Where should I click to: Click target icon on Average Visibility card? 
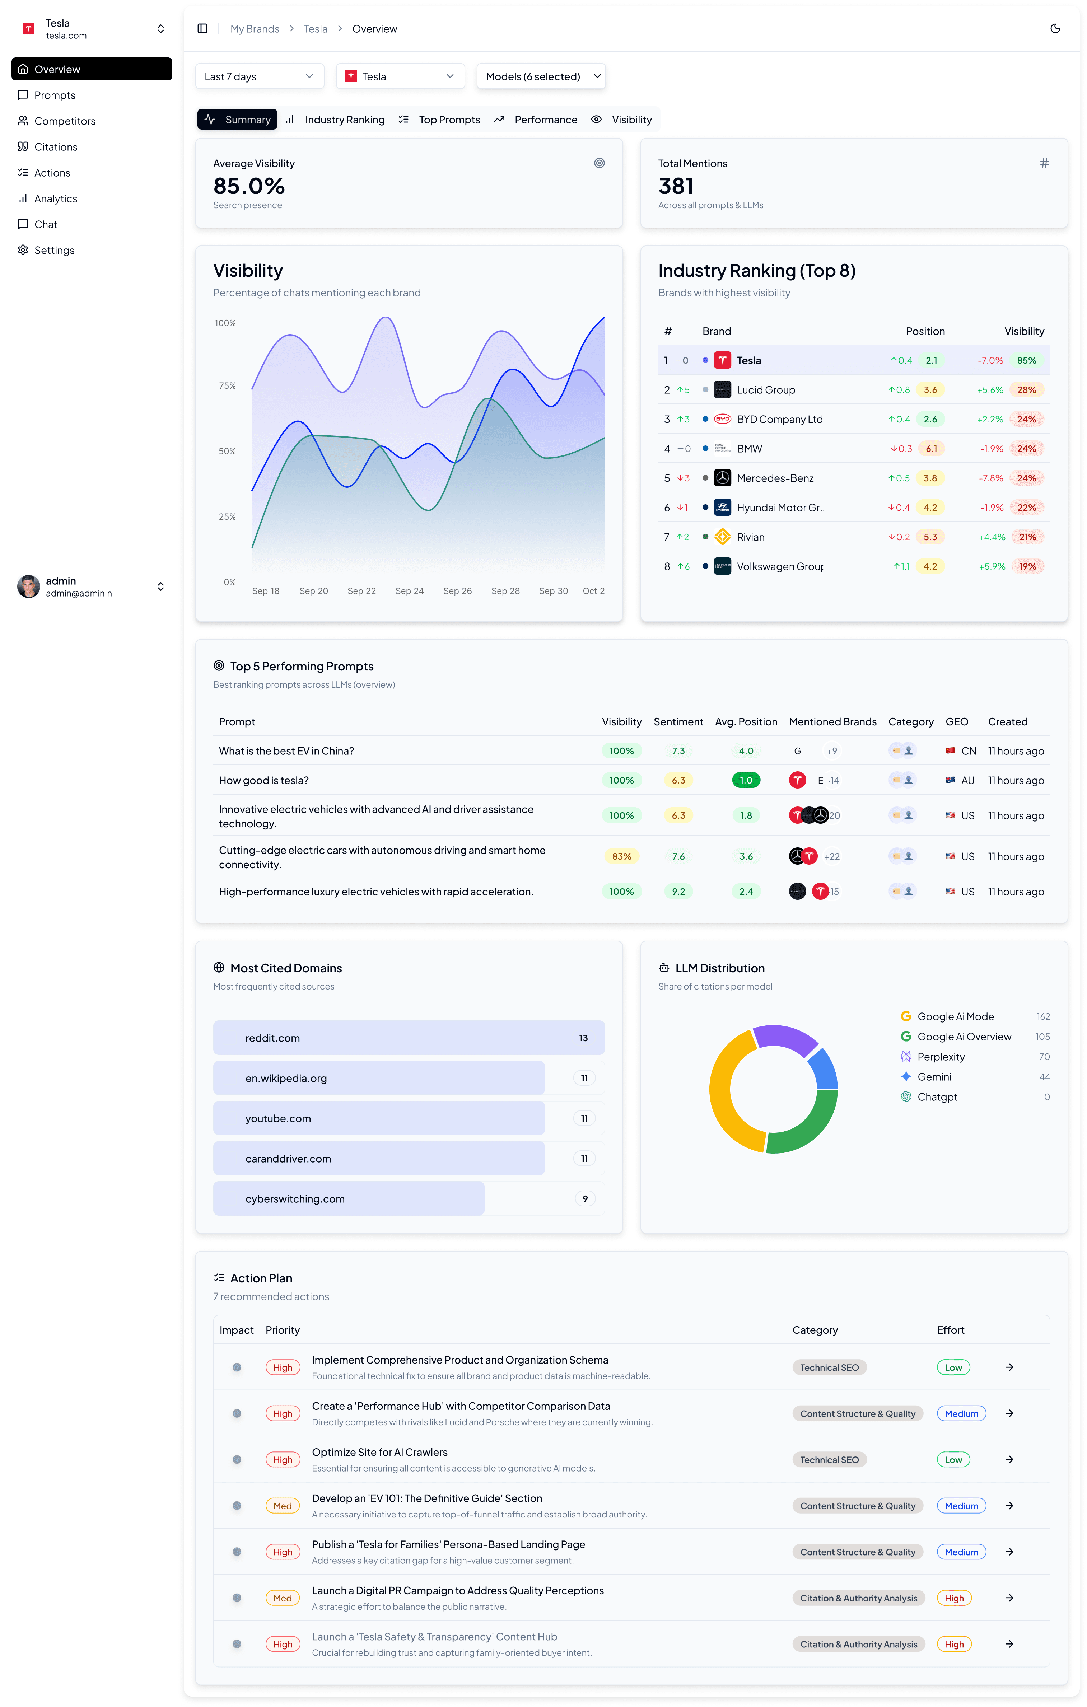[599, 163]
